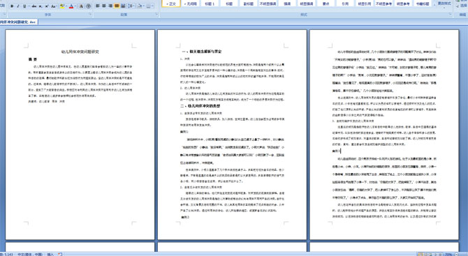Open the font color dropdown arrow
Image resolution: width=468 pixels, height=256 pixels.
point(75,6)
